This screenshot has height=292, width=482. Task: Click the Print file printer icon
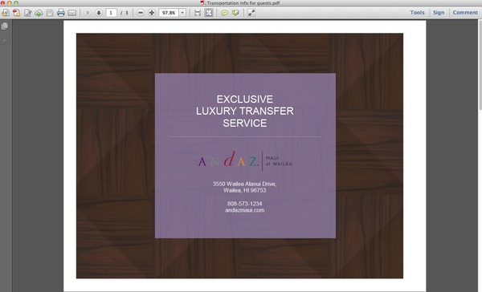pyautogui.click(x=61, y=13)
